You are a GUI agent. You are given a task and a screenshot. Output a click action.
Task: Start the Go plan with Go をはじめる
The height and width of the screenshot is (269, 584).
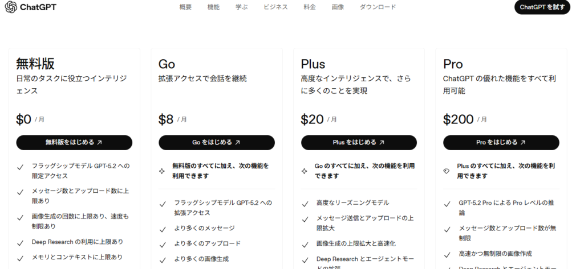click(x=216, y=142)
